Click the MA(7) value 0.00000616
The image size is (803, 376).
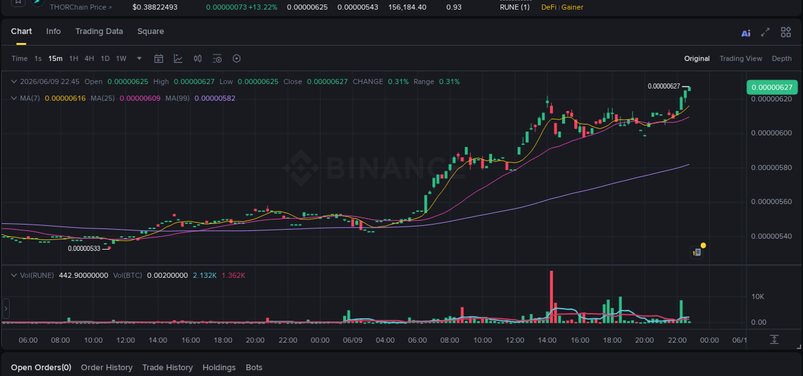pos(65,98)
